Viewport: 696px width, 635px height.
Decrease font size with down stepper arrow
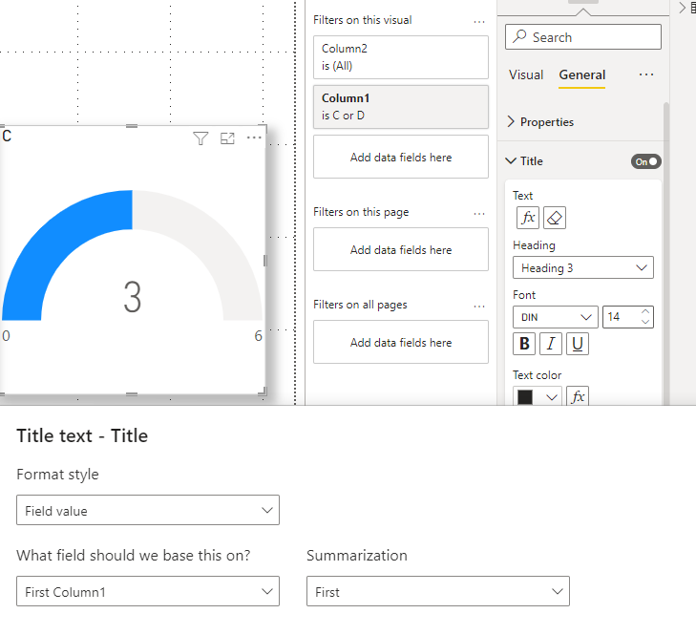tap(645, 322)
